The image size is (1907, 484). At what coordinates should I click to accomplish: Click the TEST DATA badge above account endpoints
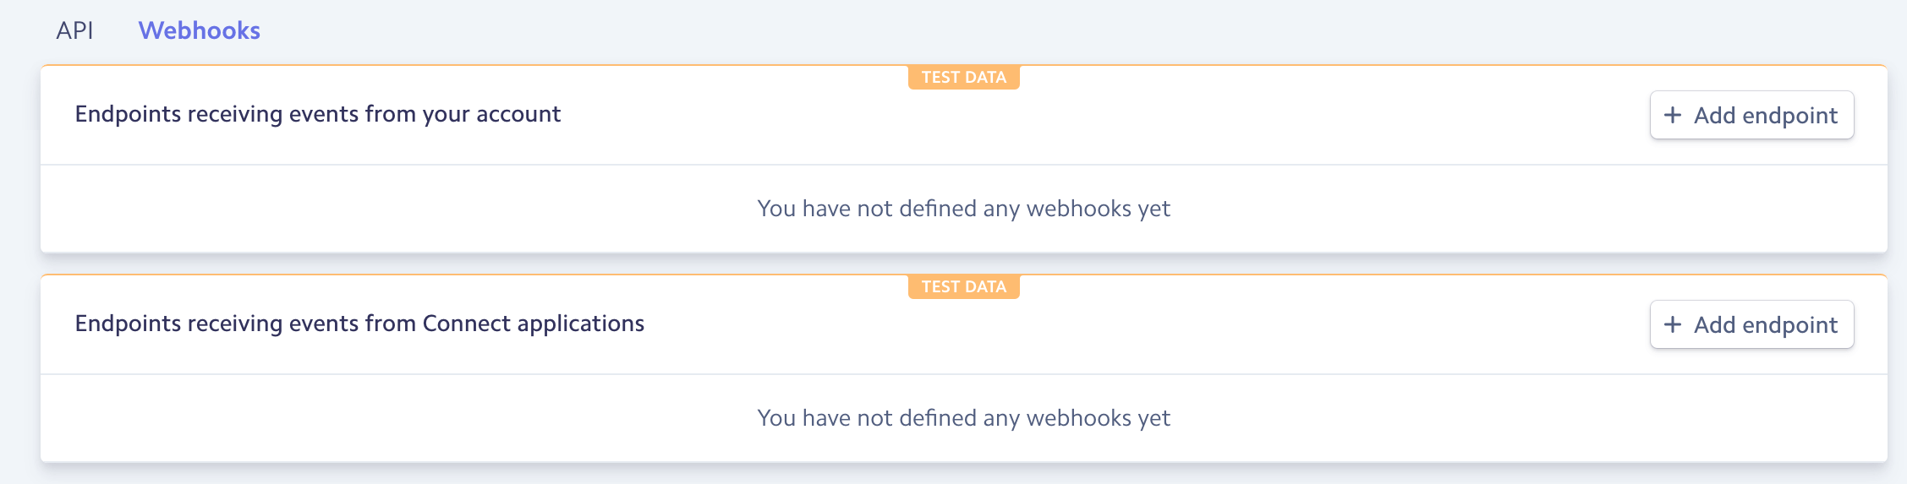(x=963, y=78)
